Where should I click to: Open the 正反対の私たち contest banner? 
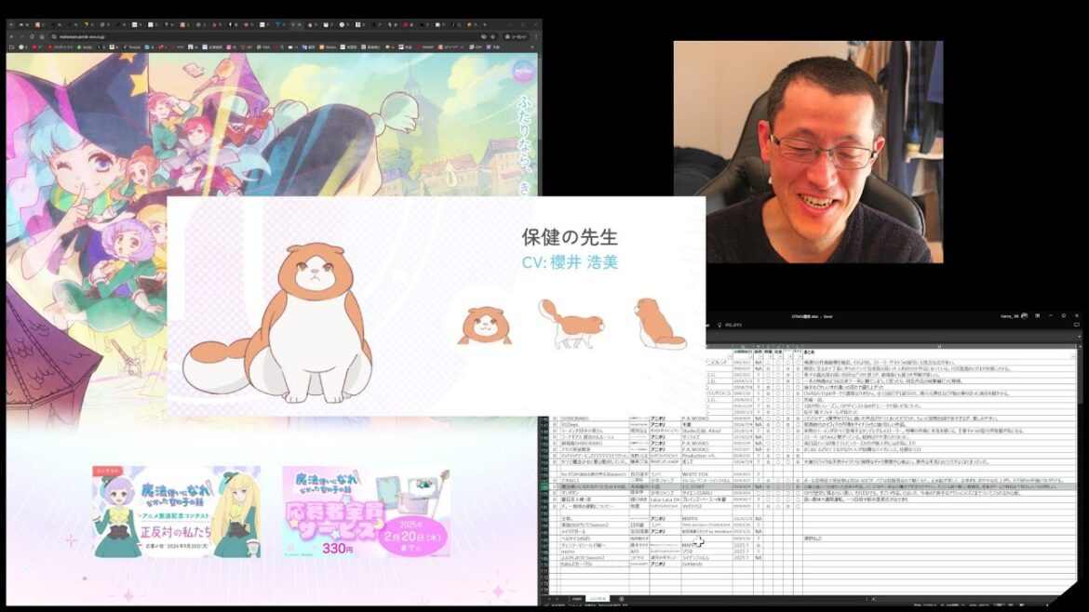click(x=176, y=512)
